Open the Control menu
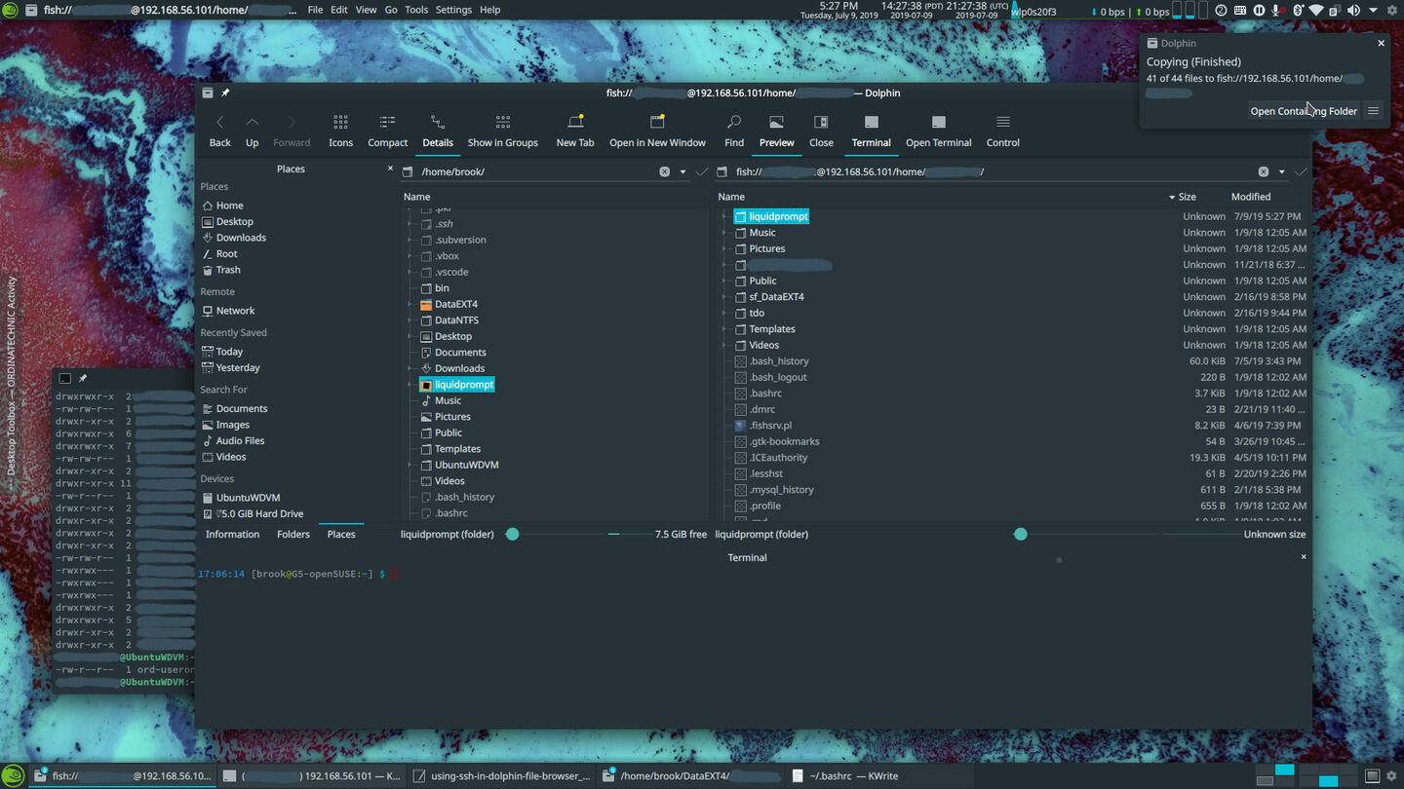Viewport: 1404px width, 789px height. pos(1002,131)
